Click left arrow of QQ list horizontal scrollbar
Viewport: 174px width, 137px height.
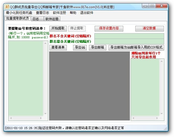point(11,118)
